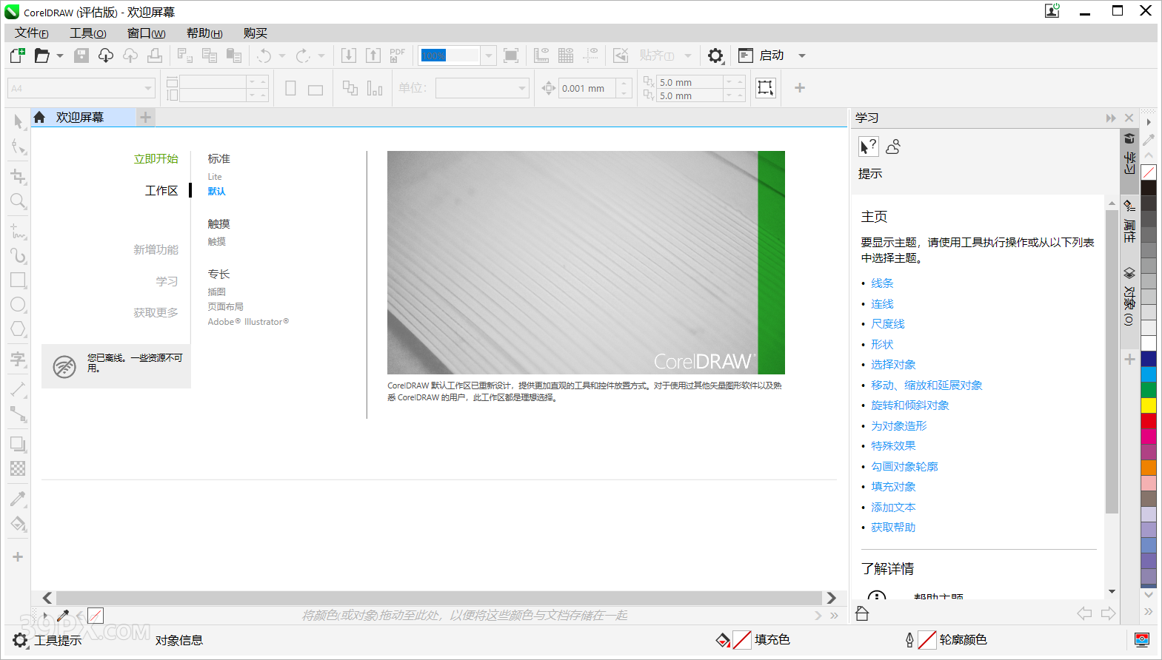Open the 购买 menu
This screenshot has width=1162, height=660.
click(x=256, y=33)
